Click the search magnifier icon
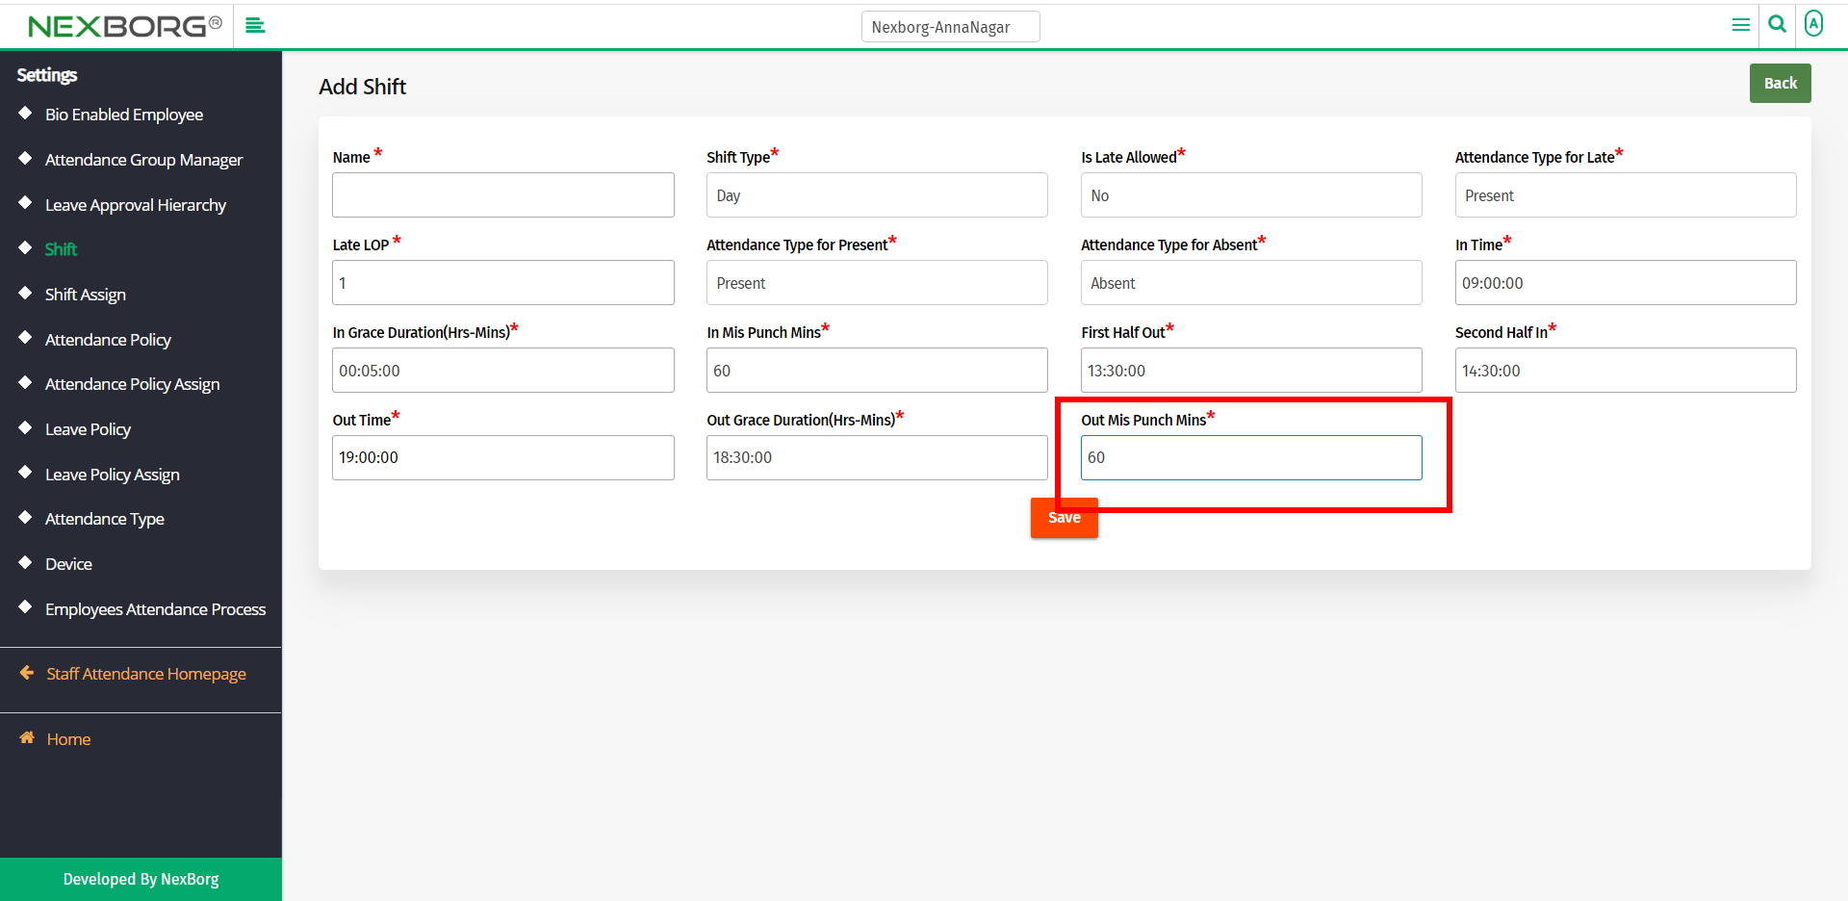Viewport: 1848px width, 901px height. [x=1778, y=24]
